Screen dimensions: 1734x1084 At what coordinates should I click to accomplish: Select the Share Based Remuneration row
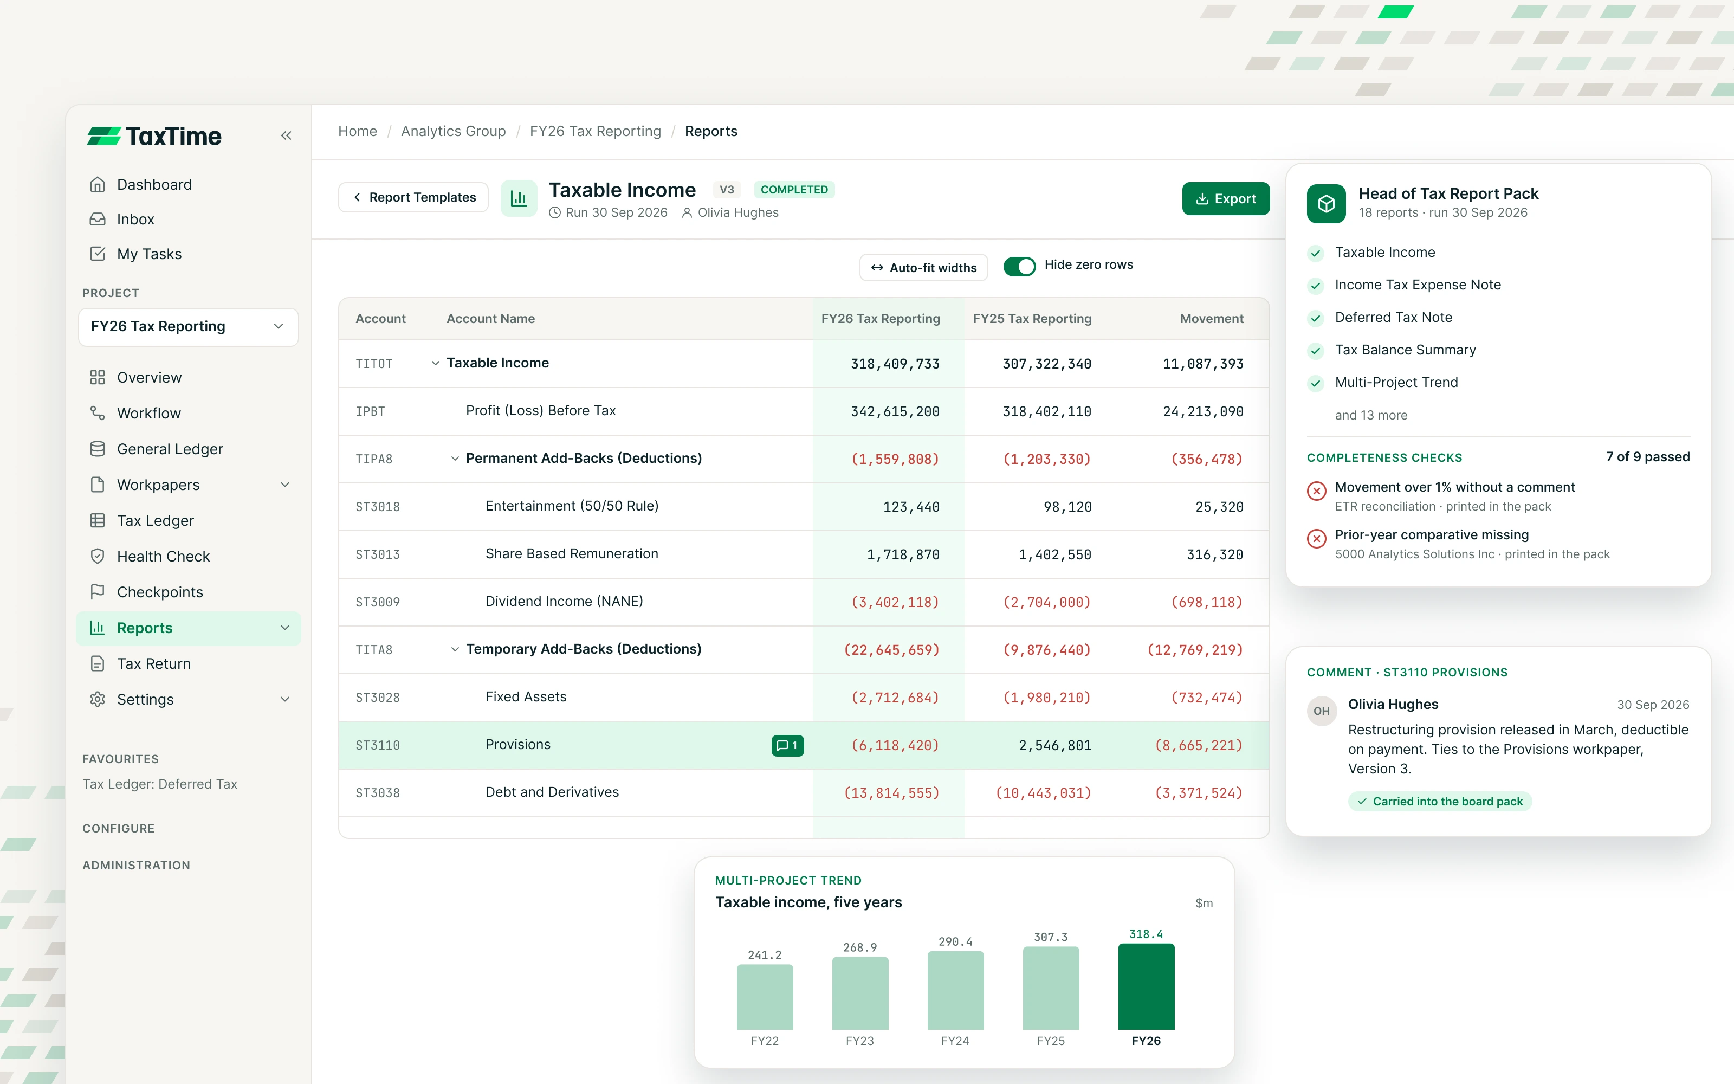[x=804, y=554]
